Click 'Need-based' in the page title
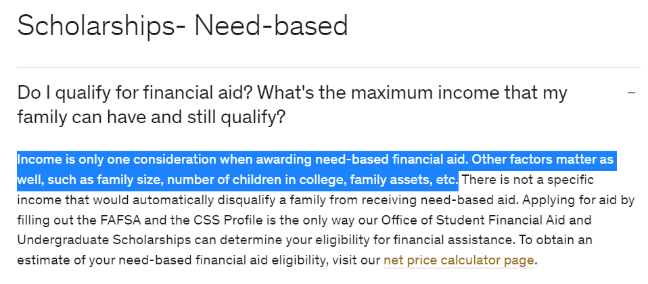 [x=271, y=26]
